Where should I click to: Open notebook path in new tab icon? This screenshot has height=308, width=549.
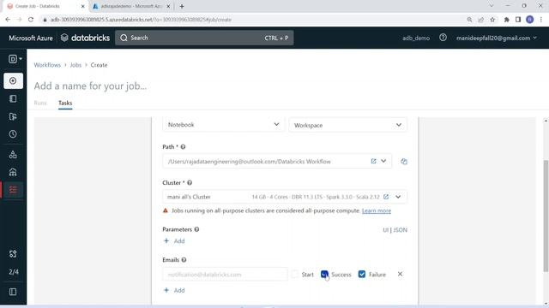374,161
